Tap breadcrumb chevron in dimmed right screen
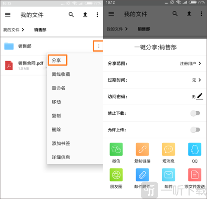Screen dimensions: 207x199 126,29
